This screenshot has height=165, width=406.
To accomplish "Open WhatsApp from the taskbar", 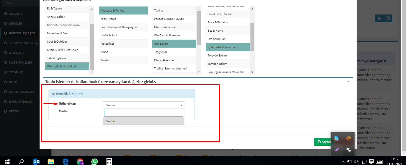I will click(94, 161).
